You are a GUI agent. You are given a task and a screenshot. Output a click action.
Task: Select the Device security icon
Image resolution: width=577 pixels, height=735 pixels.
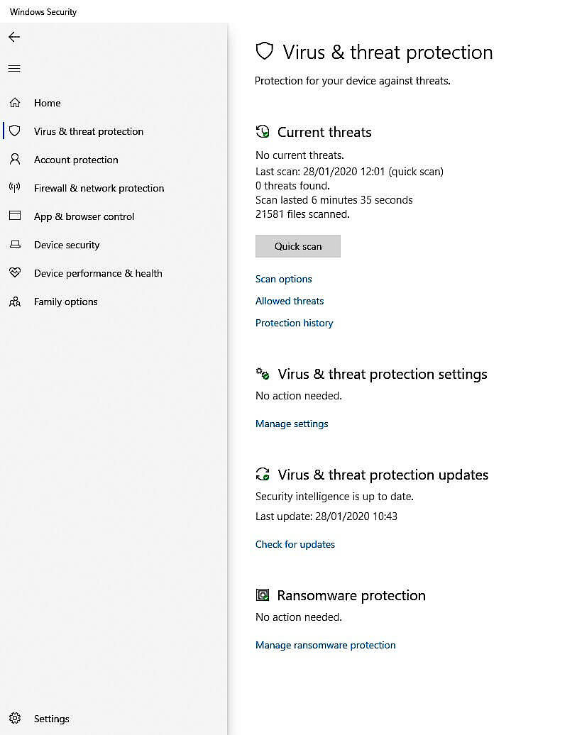tap(16, 244)
